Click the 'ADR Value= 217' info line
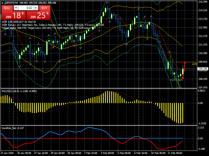Screen dimensions: 209x156 tap(53, 25)
